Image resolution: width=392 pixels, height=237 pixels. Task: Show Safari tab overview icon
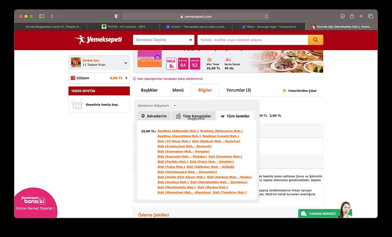point(371,16)
